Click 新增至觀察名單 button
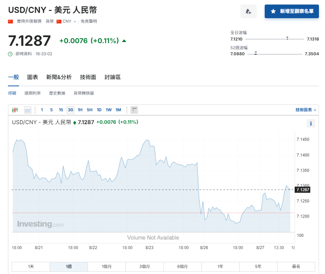Image resolution: width=325 pixels, height=274 pixels. 292,11
